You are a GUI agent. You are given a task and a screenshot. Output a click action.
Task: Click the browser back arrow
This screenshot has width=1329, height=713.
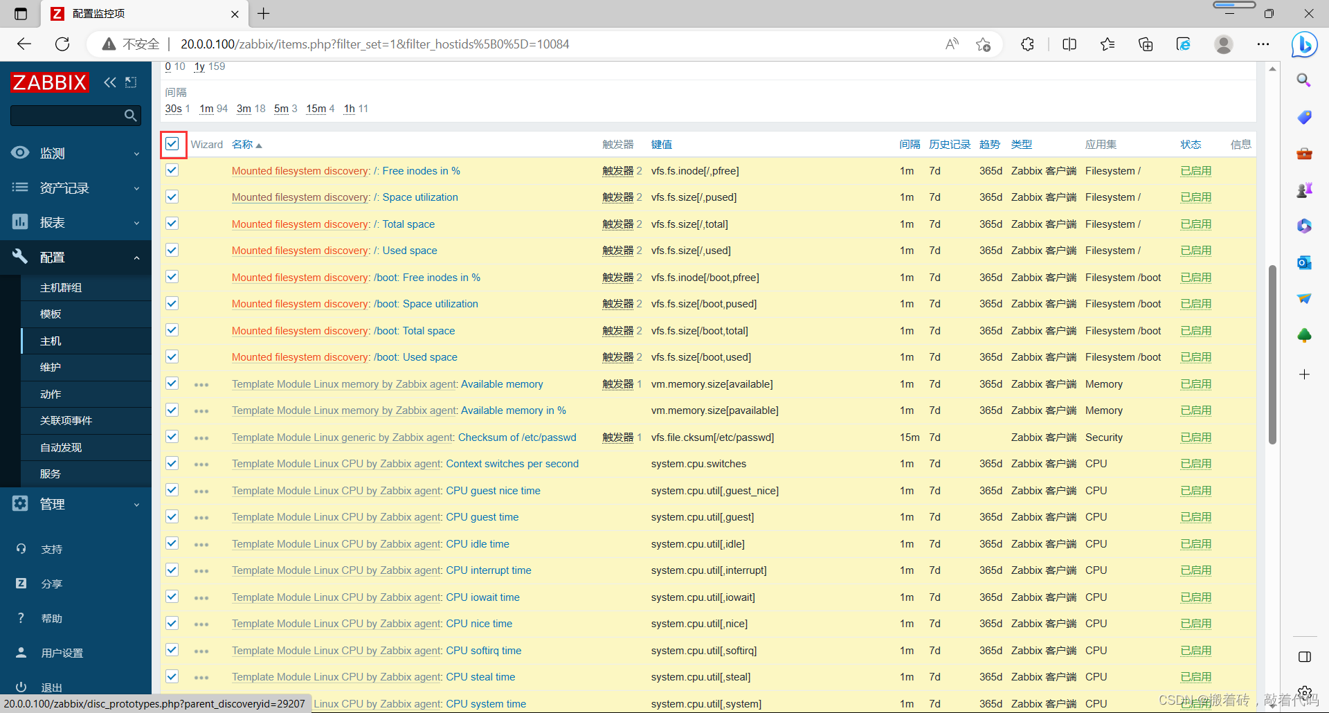(x=24, y=44)
